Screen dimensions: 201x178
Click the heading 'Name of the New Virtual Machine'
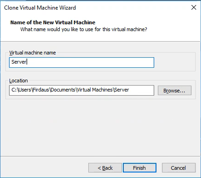point(53,22)
